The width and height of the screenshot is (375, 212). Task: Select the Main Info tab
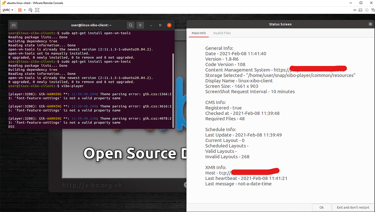click(x=198, y=33)
